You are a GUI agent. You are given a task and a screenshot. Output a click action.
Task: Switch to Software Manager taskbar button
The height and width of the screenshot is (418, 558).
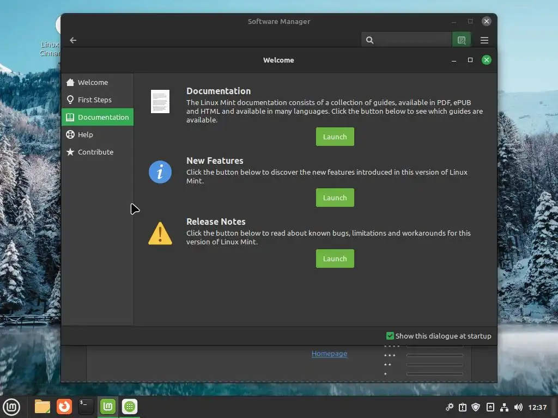(x=130, y=407)
